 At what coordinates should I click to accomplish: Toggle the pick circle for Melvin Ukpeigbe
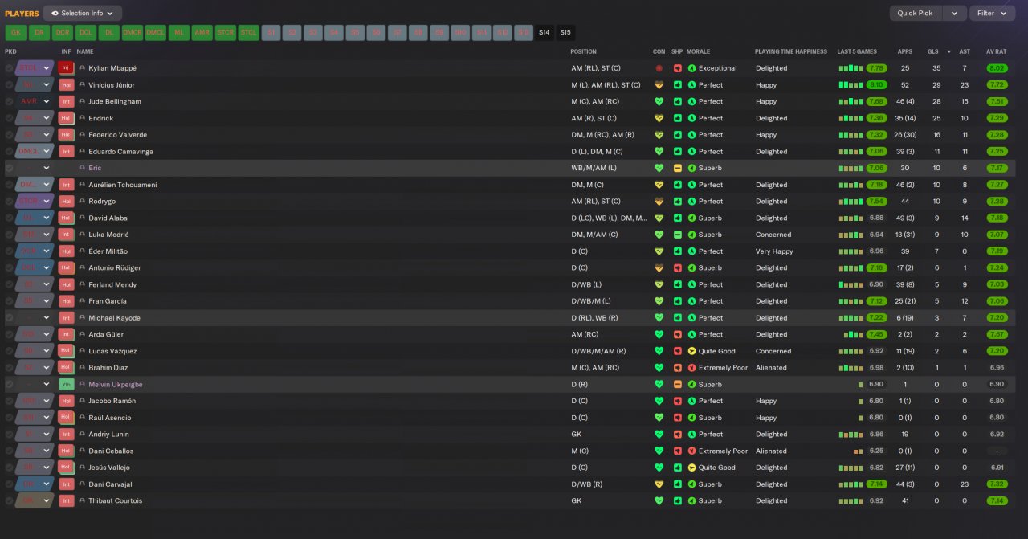(x=9, y=385)
